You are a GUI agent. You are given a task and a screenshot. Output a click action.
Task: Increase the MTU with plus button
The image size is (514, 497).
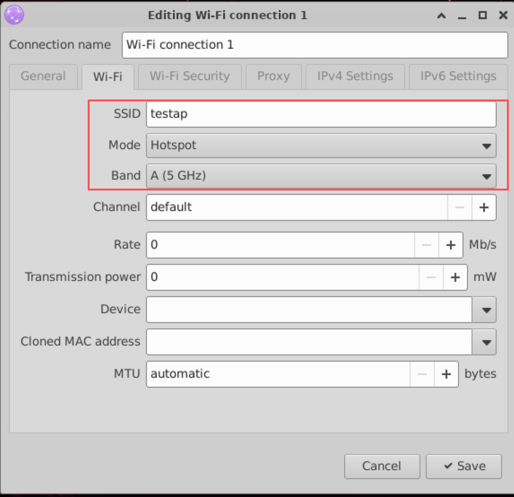pyautogui.click(x=446, y=374)
